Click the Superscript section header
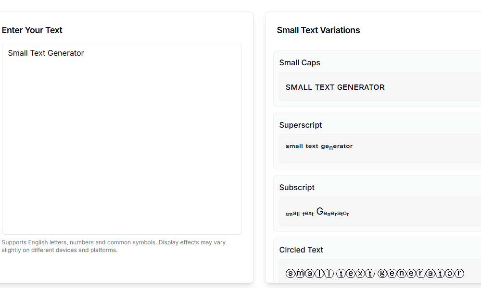The image size is (481, 288). coord(301,125)
